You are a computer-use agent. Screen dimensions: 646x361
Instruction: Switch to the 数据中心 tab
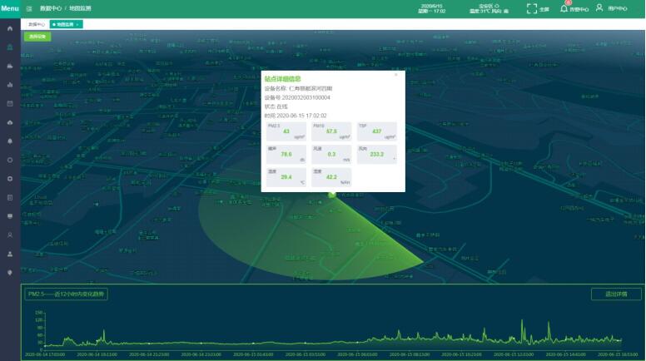point(37,25)
